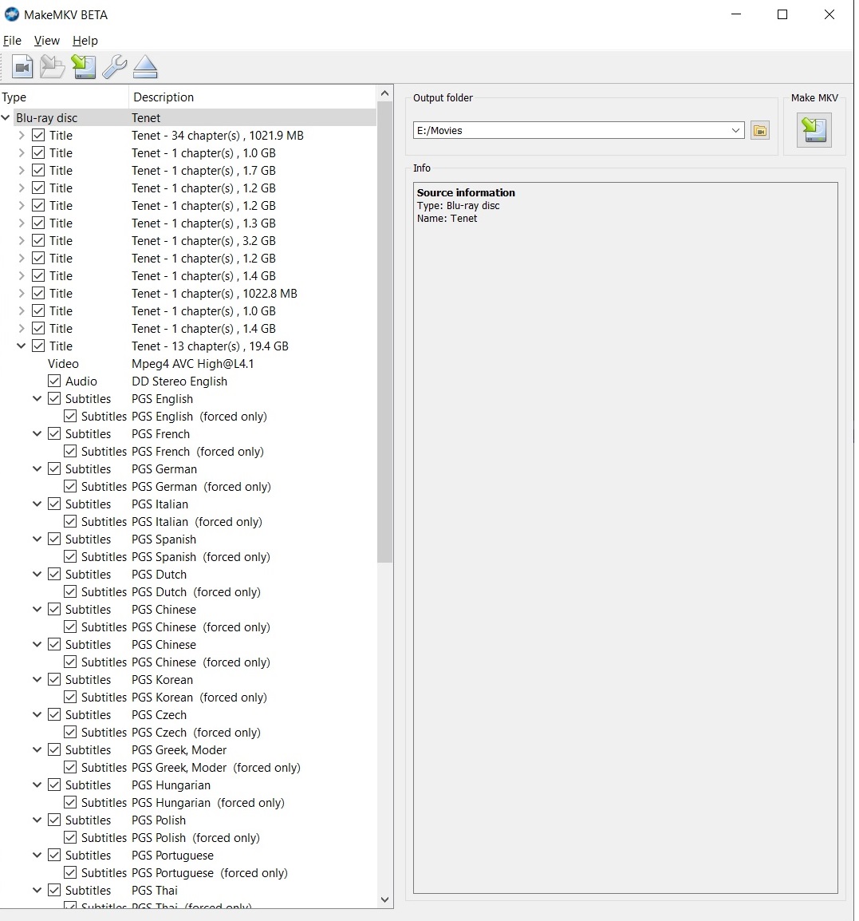The height and width of the screenshot is (921, 859).
Task: Uncheck PGS Korean (forced only) subtitles
Action: click(x=70, y=698)
